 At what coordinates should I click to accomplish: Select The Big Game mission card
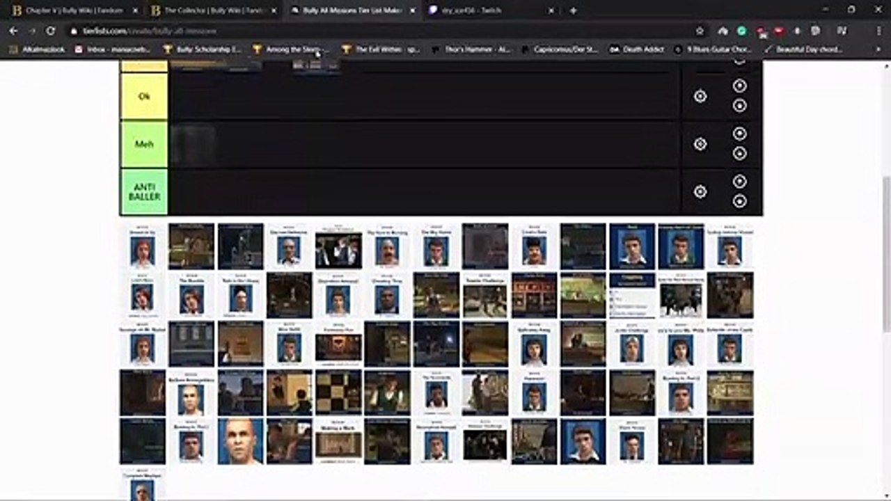click(x=436, y=246)
